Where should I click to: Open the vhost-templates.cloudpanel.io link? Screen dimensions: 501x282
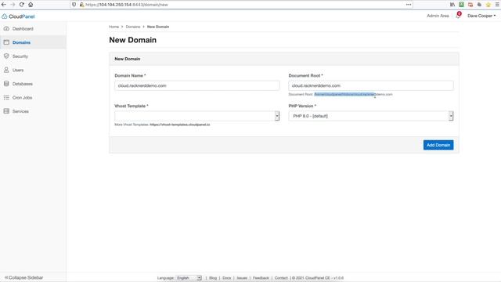pos(180,125)
